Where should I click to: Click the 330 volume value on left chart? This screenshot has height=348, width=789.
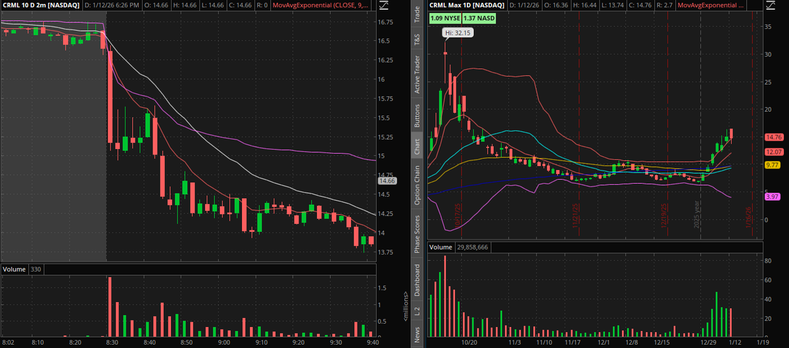(x=35, y=270)
